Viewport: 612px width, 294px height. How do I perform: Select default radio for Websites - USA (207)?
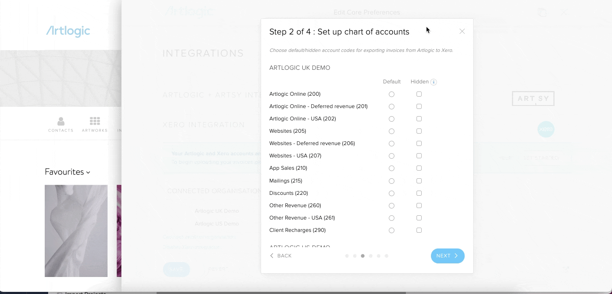pos(391,156)
